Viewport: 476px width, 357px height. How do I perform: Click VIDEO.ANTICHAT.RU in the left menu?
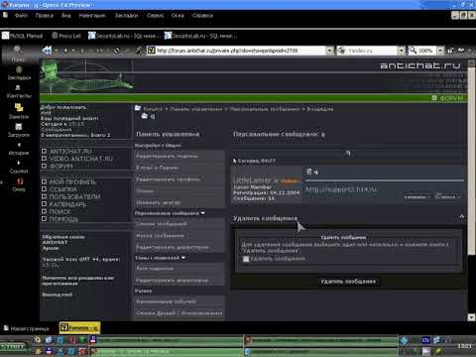(81, 159)
